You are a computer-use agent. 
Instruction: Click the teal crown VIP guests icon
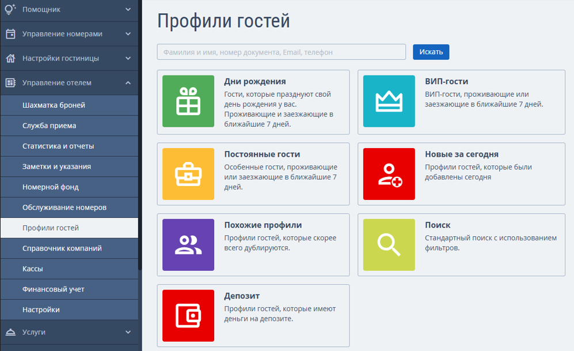389,101
